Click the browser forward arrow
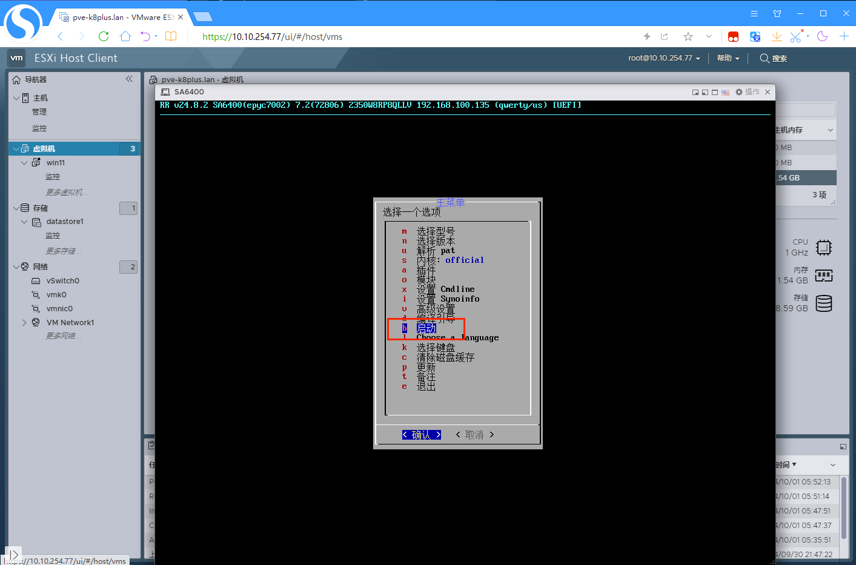 82,36
